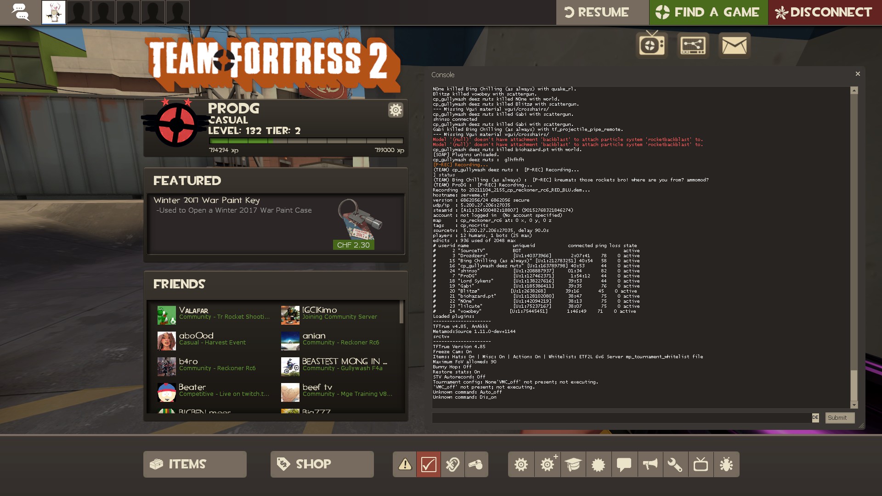
Task: Click the first empty party member slot
Action: pos(79,12)
